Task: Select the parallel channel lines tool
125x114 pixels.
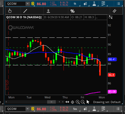Action: point(115,11)
